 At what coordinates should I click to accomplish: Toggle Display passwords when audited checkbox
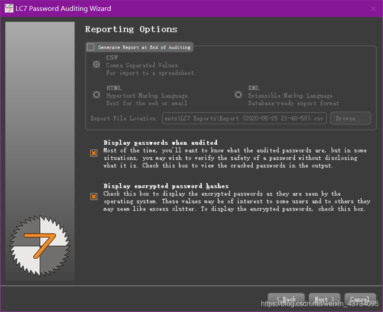(x=94, y=153)
